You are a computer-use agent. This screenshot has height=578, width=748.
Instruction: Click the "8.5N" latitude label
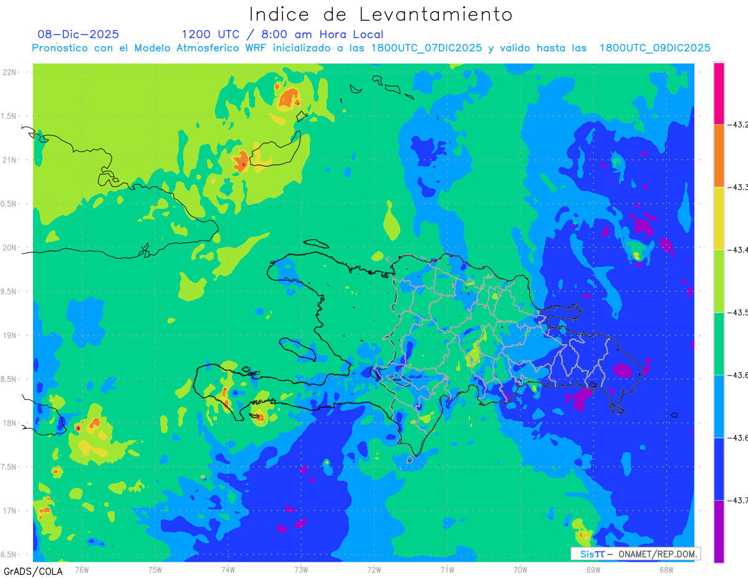point(9,379)
